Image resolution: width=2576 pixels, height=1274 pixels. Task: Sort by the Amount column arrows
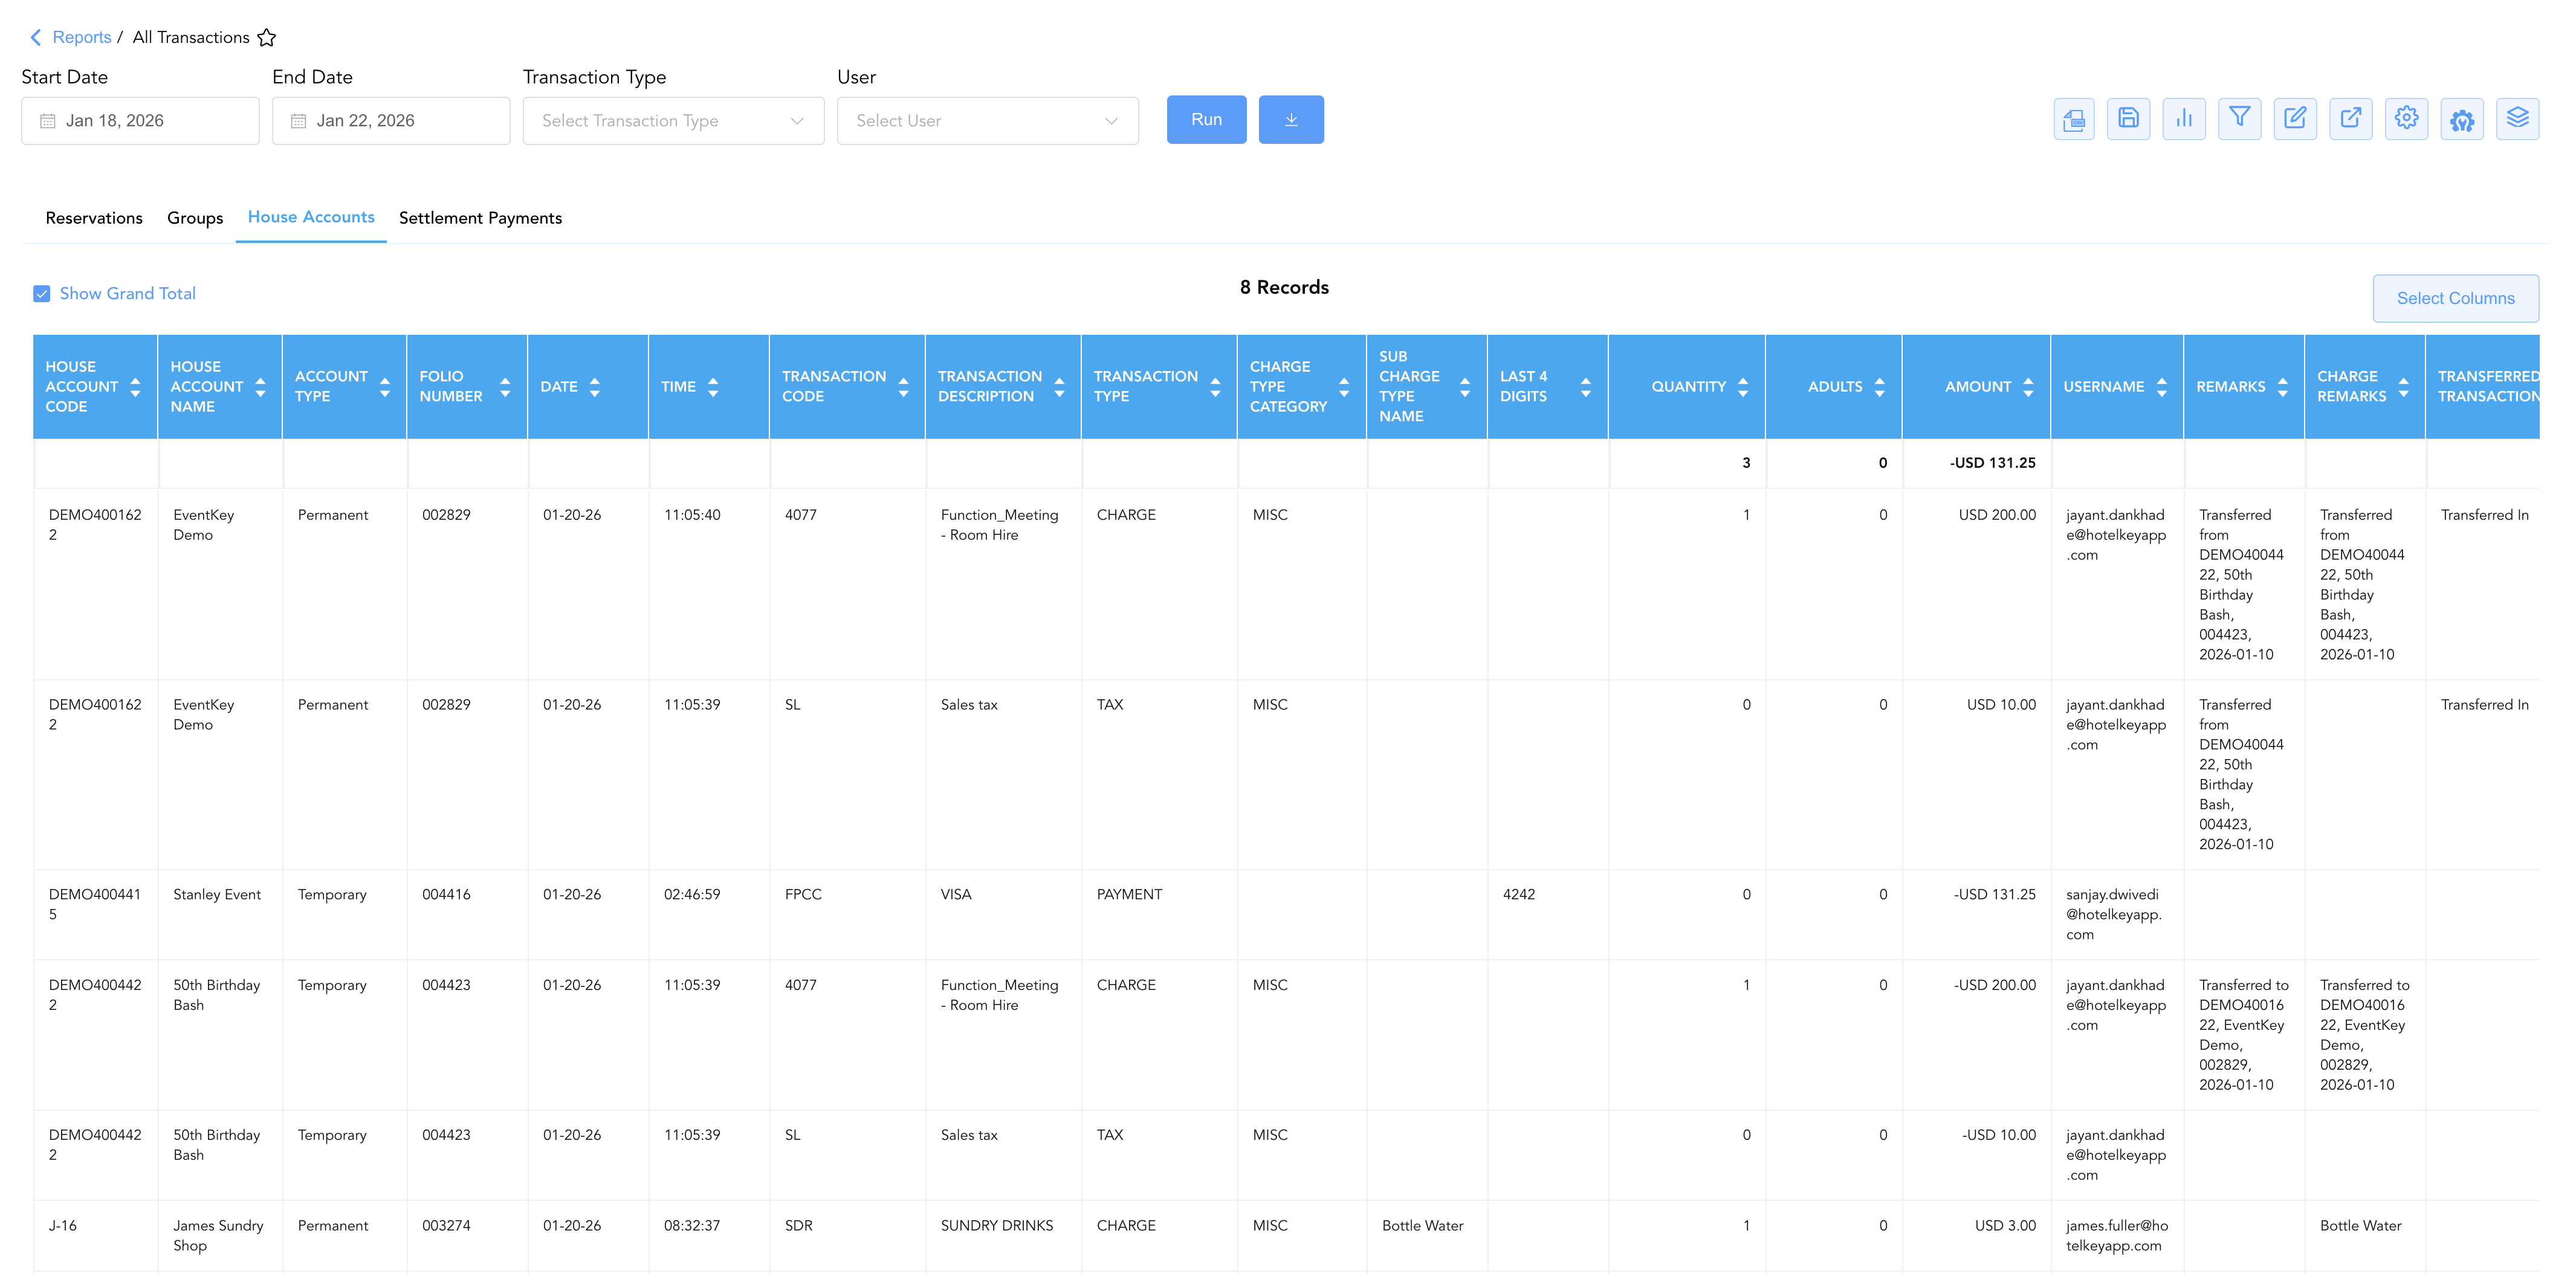point(2028,387)
